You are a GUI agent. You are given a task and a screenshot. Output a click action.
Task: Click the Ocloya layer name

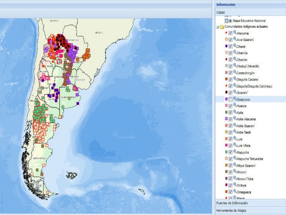tap(243, 185)
